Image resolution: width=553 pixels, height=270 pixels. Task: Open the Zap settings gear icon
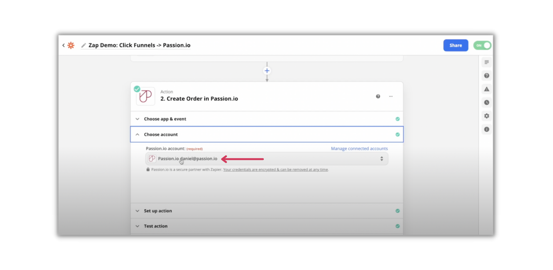[x=486, y=116]
